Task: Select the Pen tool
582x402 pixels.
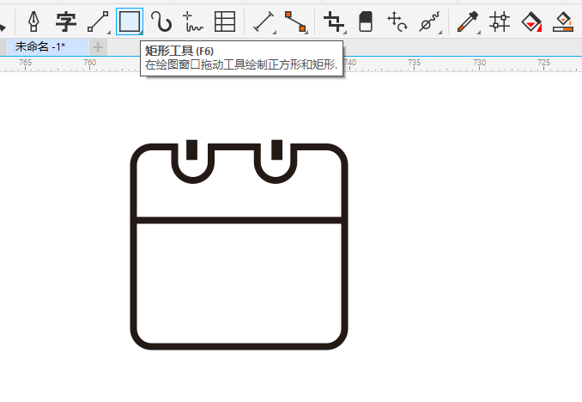Action: pos(33,21)
